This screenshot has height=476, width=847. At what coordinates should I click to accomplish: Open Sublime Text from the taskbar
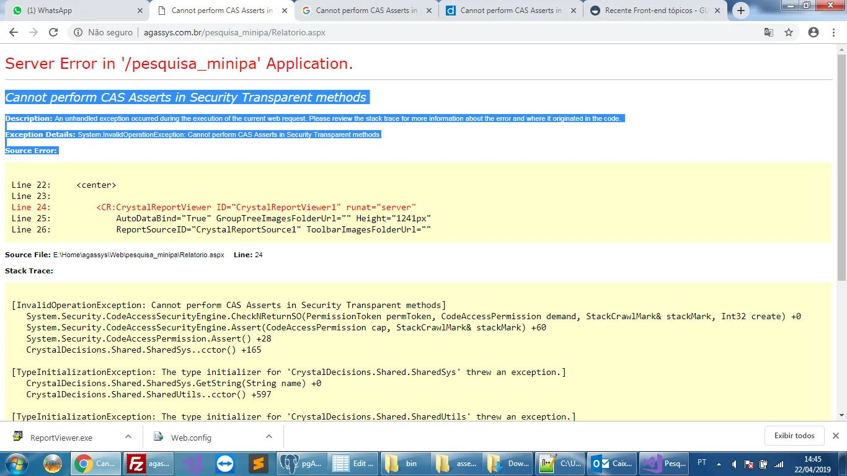pyautogui.click(x=257, y=463)
